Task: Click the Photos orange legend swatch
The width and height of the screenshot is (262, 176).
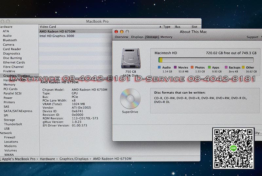Action: 192,67
